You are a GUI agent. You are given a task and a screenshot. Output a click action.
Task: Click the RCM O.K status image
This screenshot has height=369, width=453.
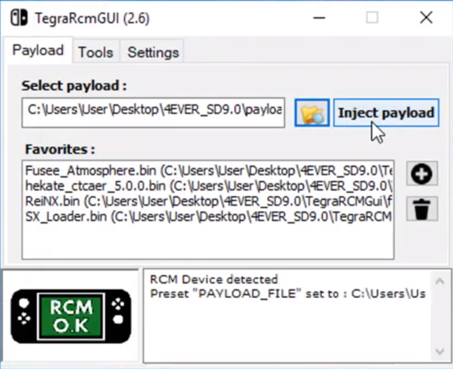point(71,316)
